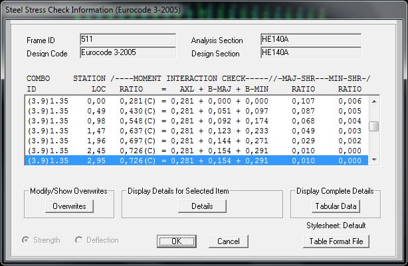Click minor shear ratio 0,002
The width and height of the screenshot is (408, 266).
click(x=350, y=141)
